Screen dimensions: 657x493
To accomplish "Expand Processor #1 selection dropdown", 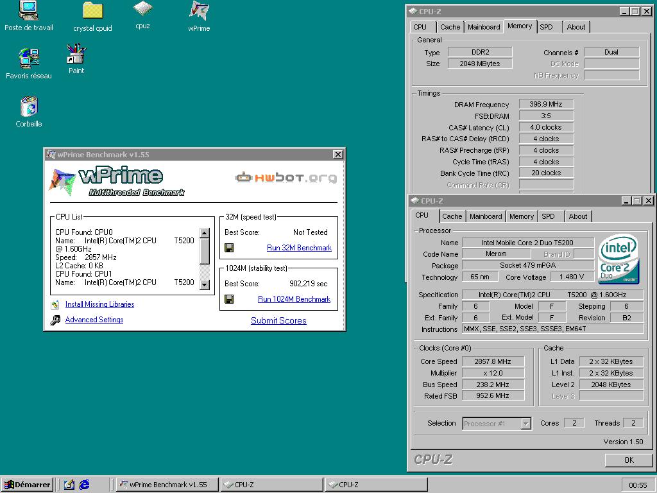I will [x=526, y=424].
